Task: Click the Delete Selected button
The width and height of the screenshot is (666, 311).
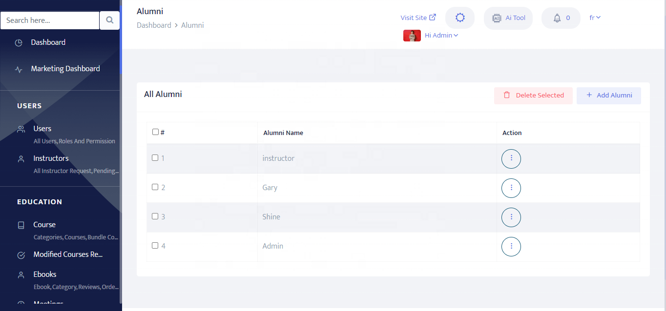Action: pos(533,96)
